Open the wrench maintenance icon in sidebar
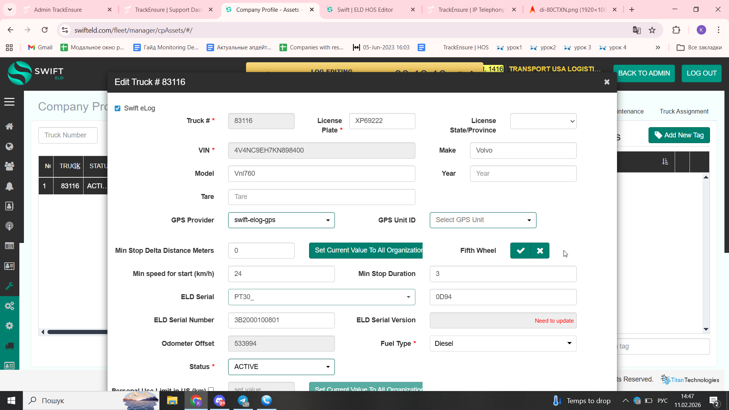 (9, 286)
